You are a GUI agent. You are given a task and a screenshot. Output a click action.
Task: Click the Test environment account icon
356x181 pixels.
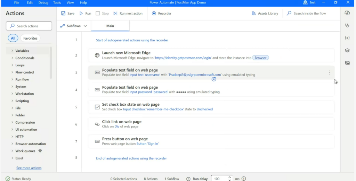[305, 2]
